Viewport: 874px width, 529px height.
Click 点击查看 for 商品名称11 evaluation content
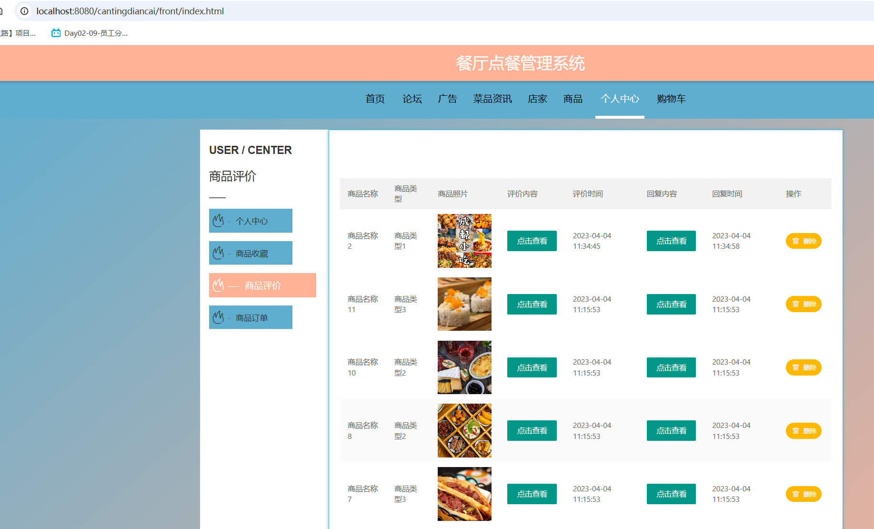coord(532,304)
